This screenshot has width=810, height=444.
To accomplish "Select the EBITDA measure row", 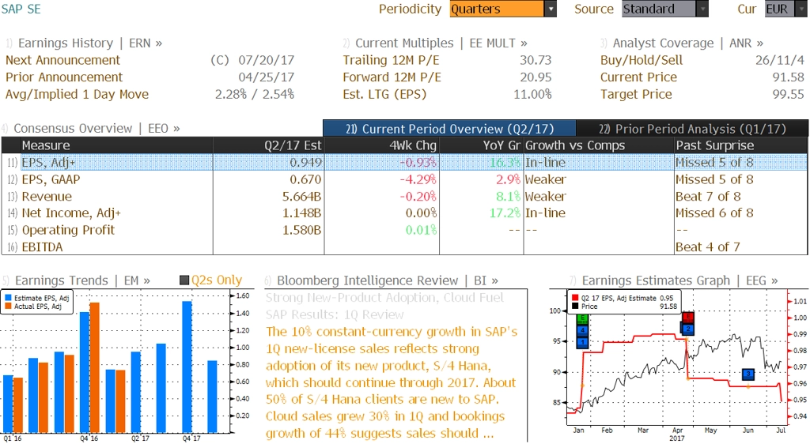I will (404, 247).
